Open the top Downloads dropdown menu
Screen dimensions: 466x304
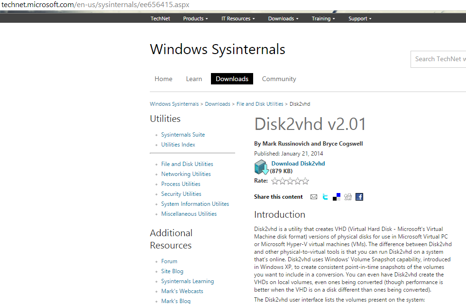pos(283,18)
